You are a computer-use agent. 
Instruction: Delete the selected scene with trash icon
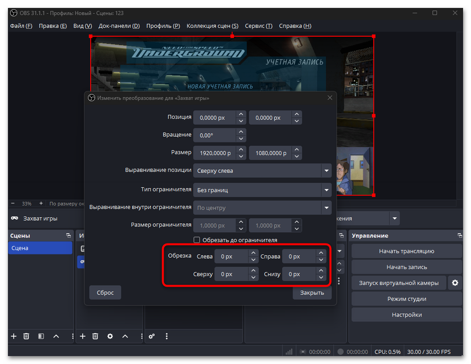coord(26,336)
